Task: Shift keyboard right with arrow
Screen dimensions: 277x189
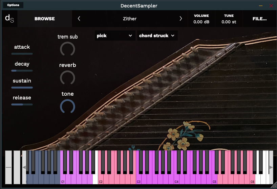Action: pos(271,167)
